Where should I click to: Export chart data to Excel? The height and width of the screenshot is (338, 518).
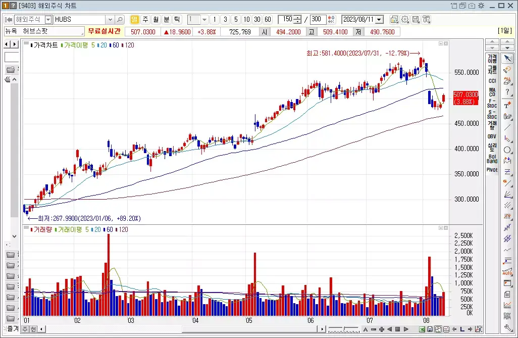(422, 329)
